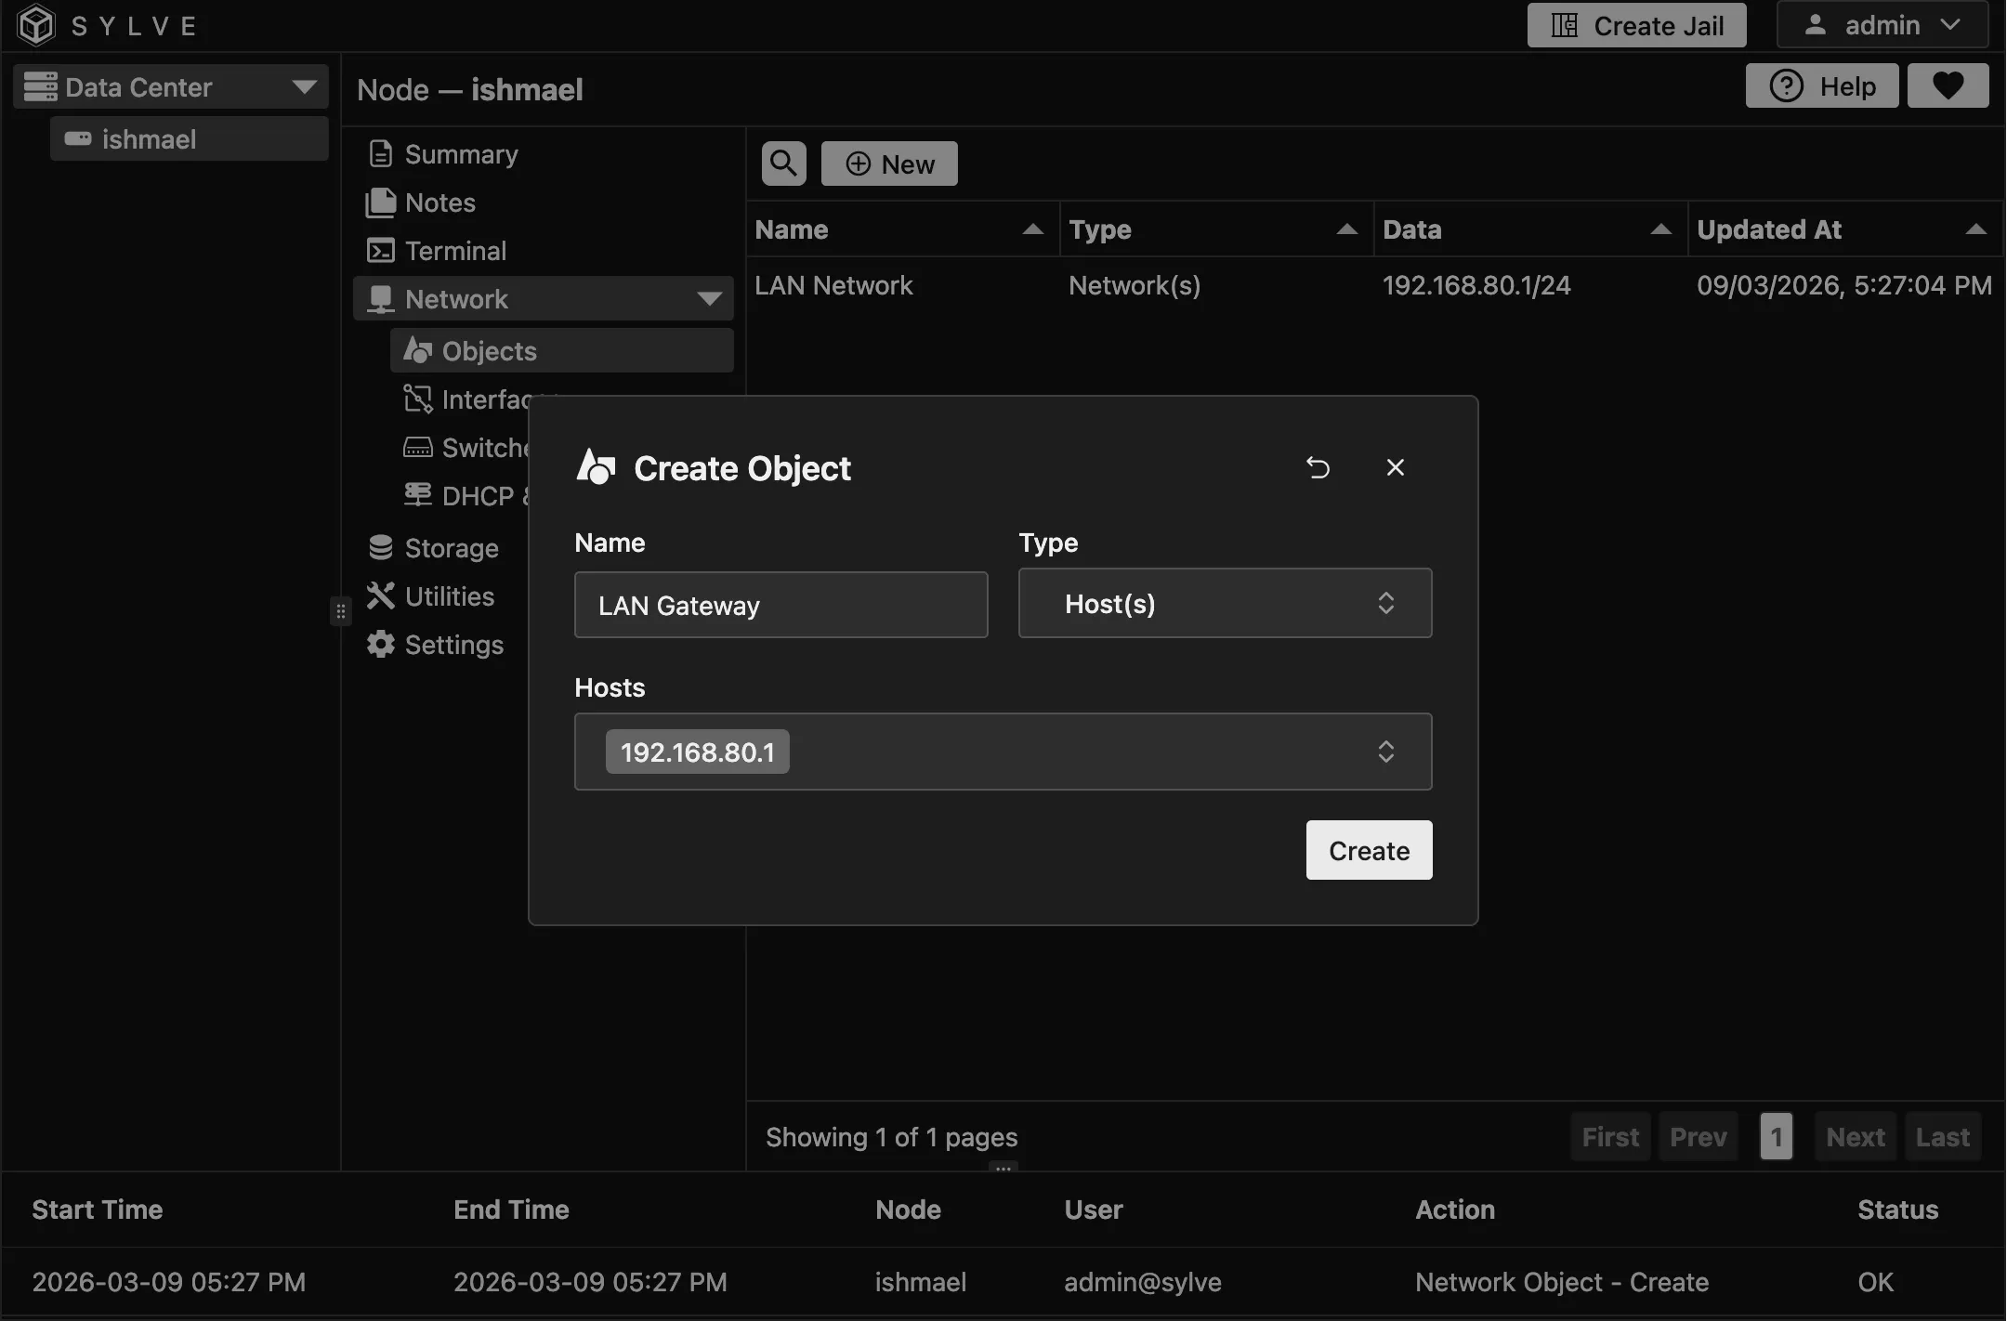This screenshot has height=1321, width=2007.
Task: Click the Storage icon in the sidebar
Action: click(380, 548)
